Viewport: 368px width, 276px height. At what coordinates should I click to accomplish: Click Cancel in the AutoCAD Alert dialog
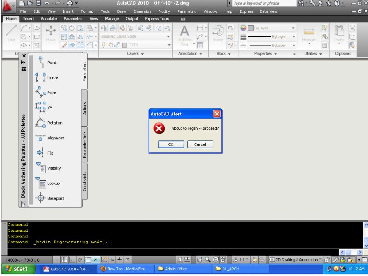pyautogui.click(x=200, y=144)
